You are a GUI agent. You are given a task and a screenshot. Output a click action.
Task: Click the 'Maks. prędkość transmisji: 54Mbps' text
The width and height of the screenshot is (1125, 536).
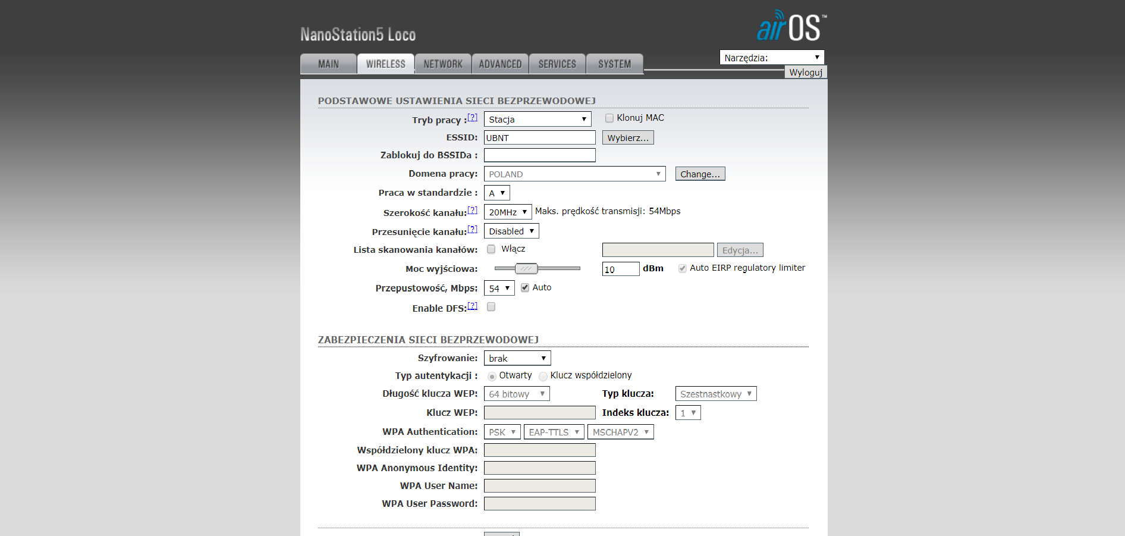tap(608, 211)
